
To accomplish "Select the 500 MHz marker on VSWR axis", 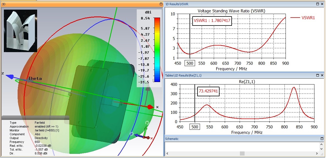I will (x=190, y=63).
